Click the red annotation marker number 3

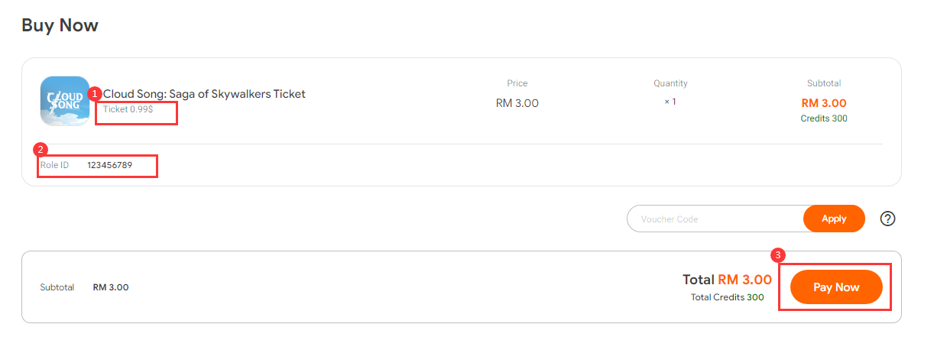(779, 254)
